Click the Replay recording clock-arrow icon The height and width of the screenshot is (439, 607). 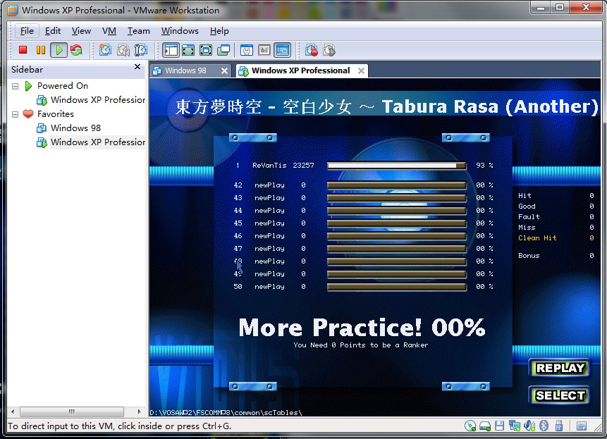pyautogui.click(x=329, y=50)
